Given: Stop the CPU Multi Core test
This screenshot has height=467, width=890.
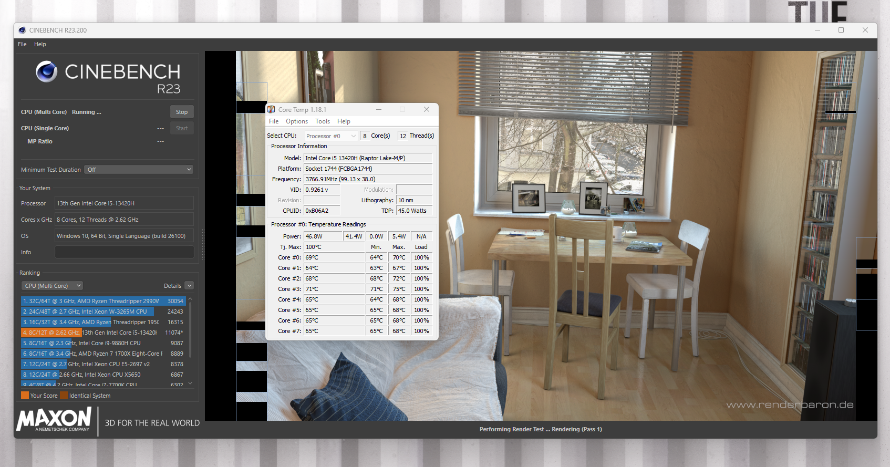Looking at the screenshot, I should click(x=182, y=112).
